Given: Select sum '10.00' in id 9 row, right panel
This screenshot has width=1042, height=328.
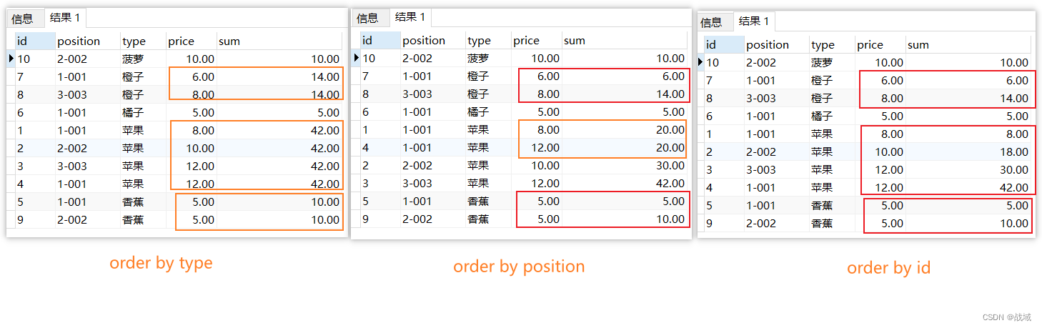Looking at the screenshot, I should click(969, 224).
